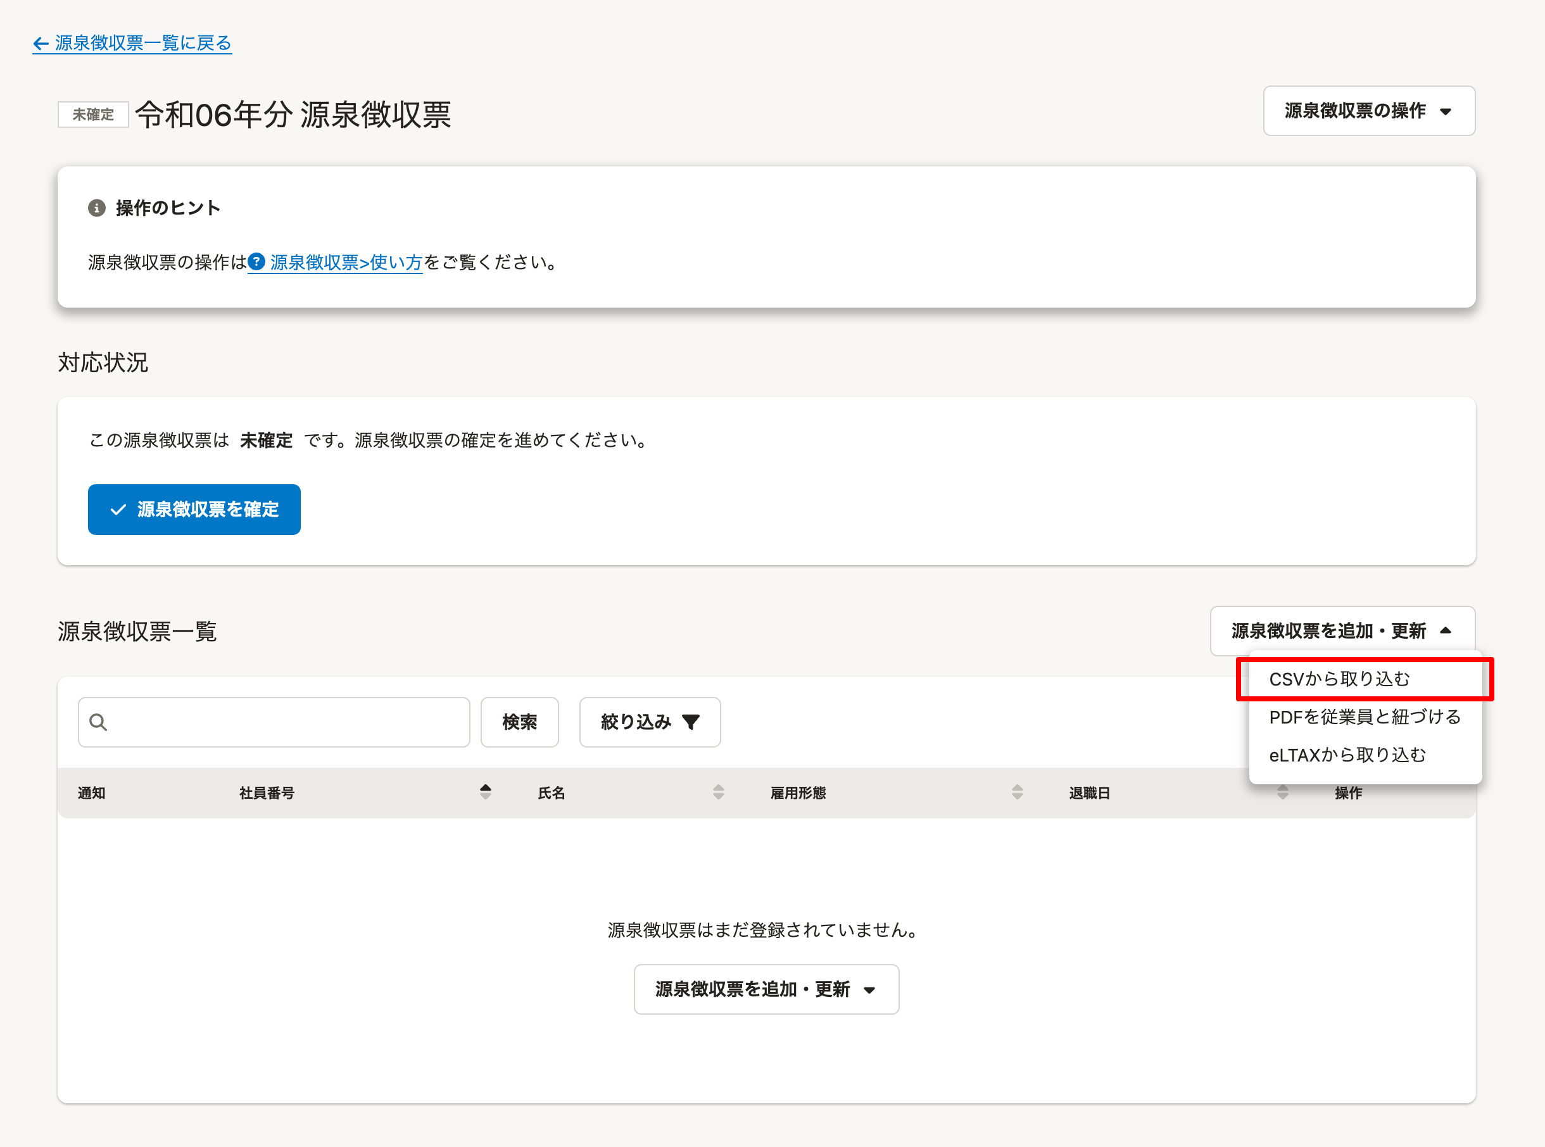Open the 源泉徴収票の操作 dropdown
Viewport: 1545px width, 1147px height.
pos(1368,111)
